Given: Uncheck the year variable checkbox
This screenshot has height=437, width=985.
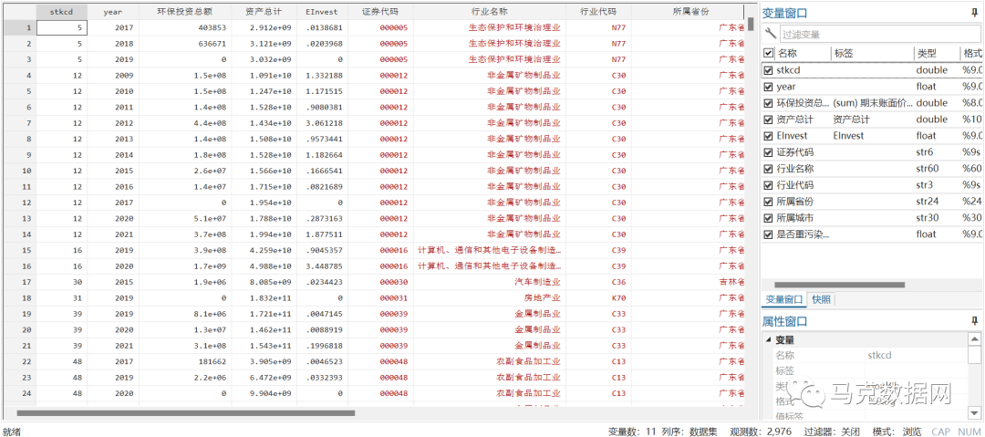Looking at the screenshot, I should coord(768,87).
